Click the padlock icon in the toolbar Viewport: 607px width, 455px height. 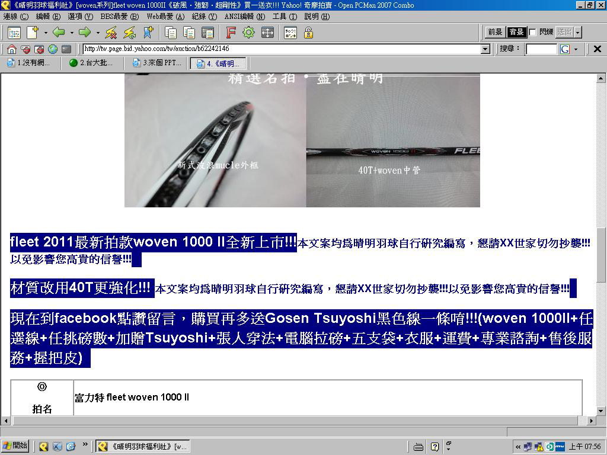pos(308,33)
